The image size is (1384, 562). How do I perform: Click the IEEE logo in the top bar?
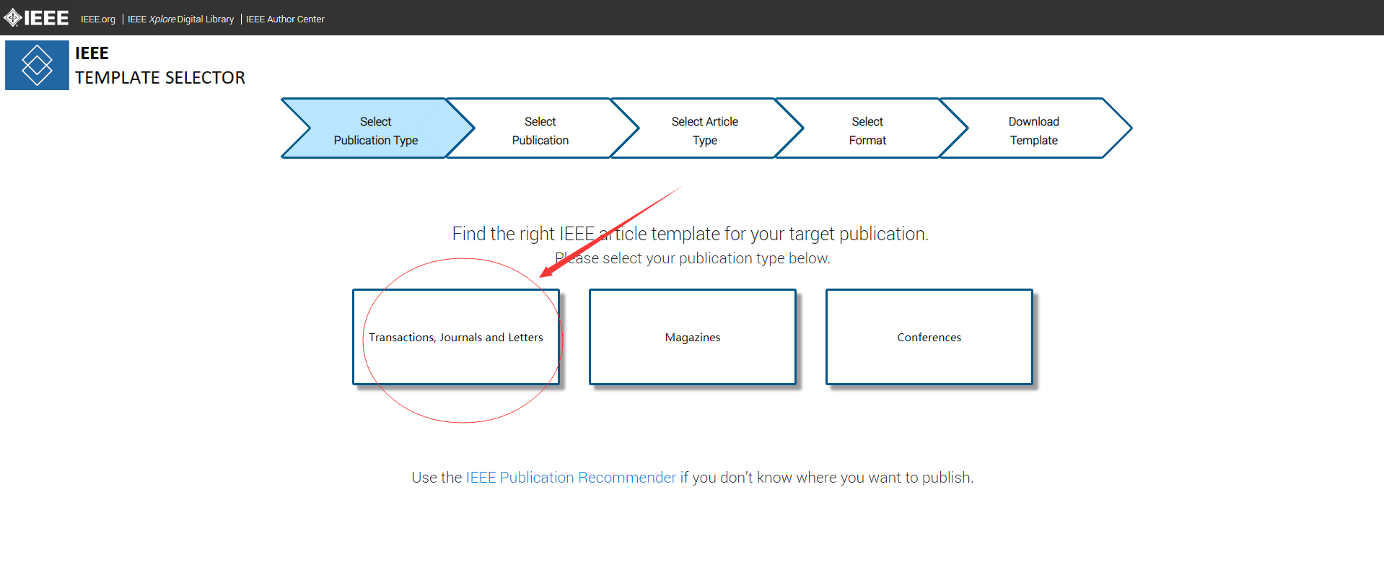coord(36,17)
